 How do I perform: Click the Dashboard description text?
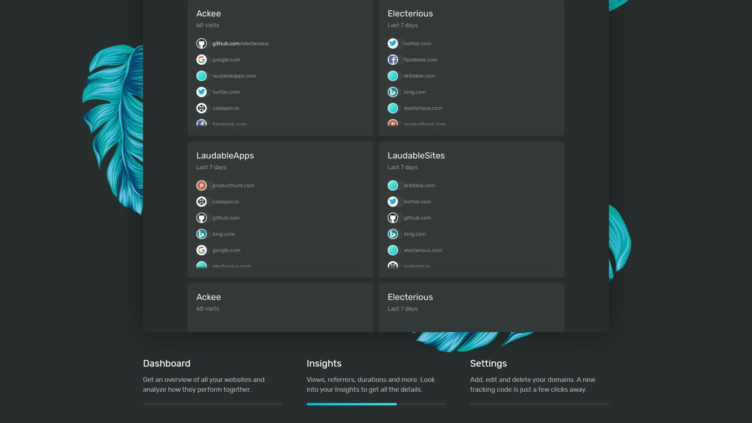(x=204, y=384)
